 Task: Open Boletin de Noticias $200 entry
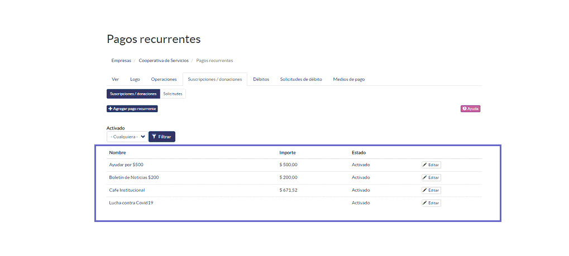[x=134, y=177]
